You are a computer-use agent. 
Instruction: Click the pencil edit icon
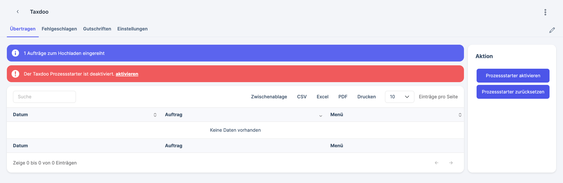tap(552, 30)
